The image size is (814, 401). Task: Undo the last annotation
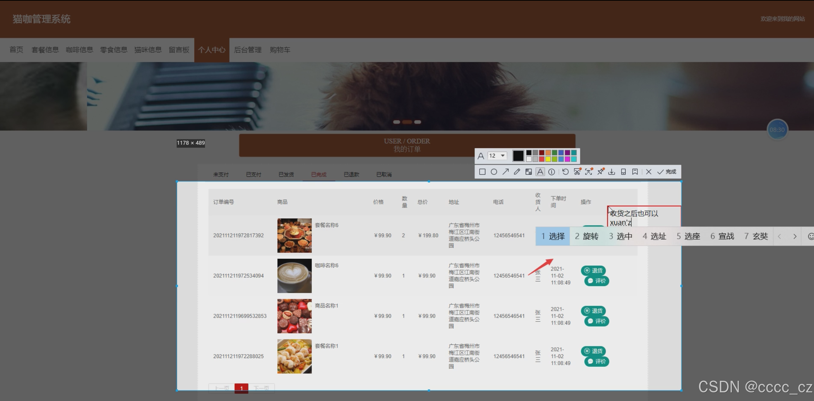[565, 172]
